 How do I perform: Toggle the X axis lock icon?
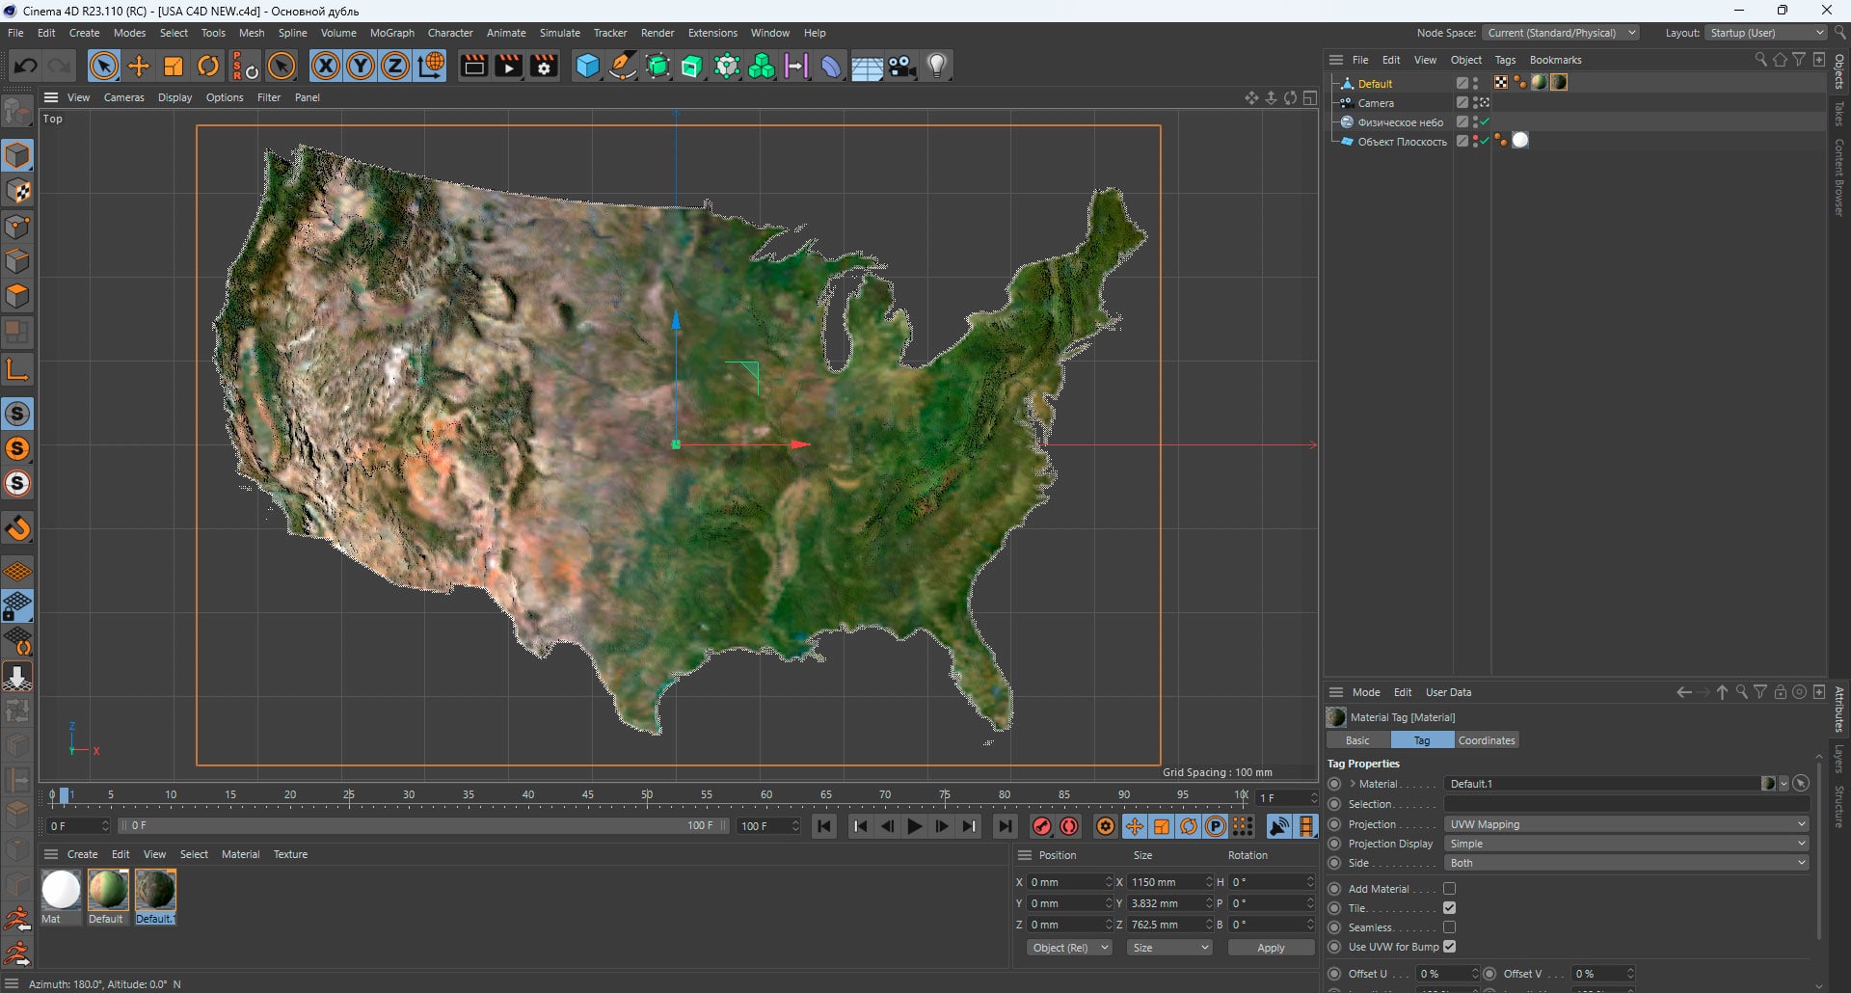[x=326, y=66]
